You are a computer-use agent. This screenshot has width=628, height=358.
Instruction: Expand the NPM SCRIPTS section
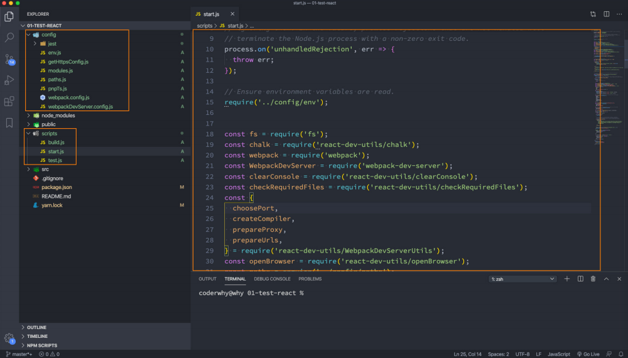(x=41, y=345)
